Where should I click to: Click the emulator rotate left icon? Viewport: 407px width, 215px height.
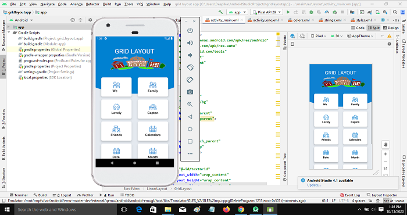[x=190, y=67]
